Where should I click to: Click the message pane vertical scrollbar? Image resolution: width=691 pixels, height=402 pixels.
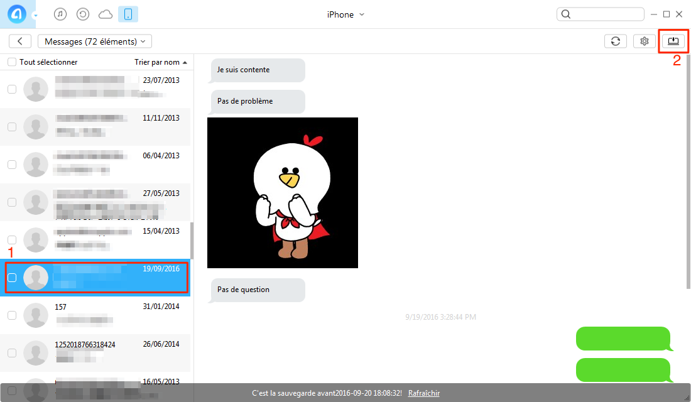click(688, 172)
